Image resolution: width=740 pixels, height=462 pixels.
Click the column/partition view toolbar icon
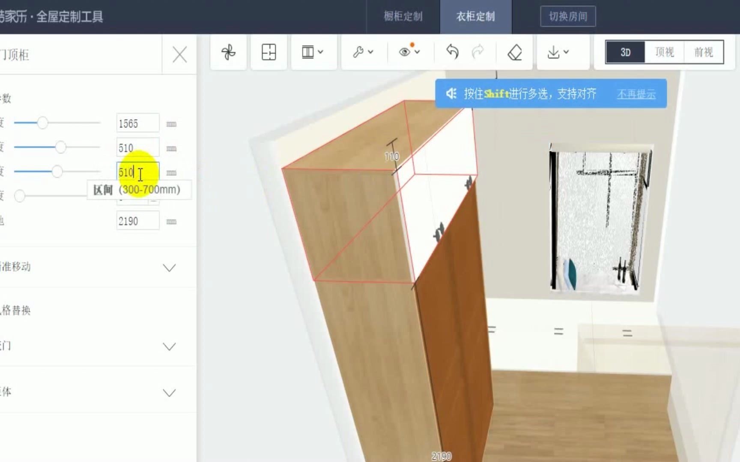[x=312, y=52]
